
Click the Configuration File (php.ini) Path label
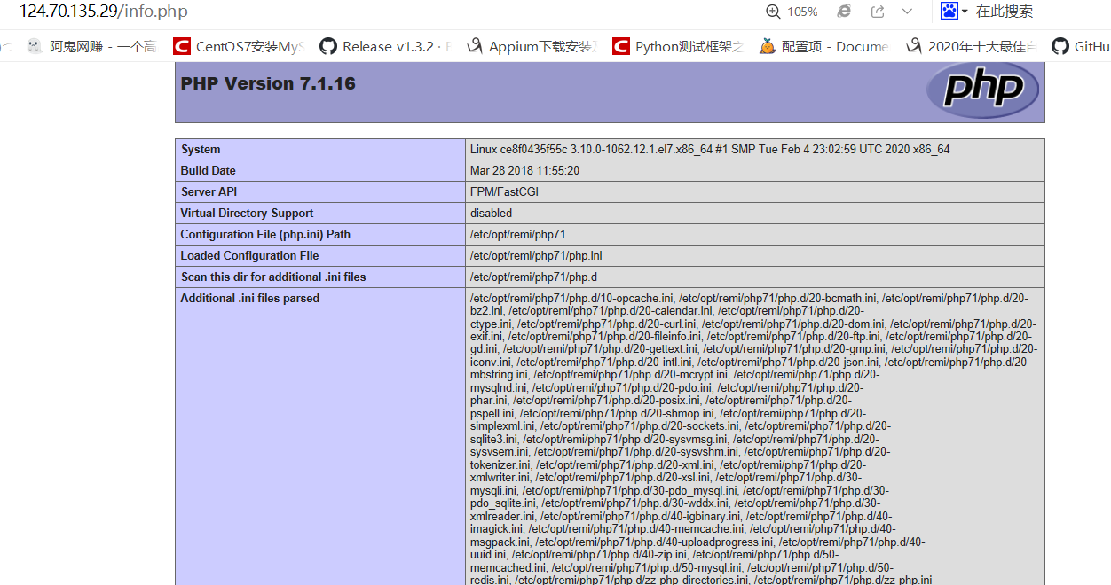click(265, 234)
